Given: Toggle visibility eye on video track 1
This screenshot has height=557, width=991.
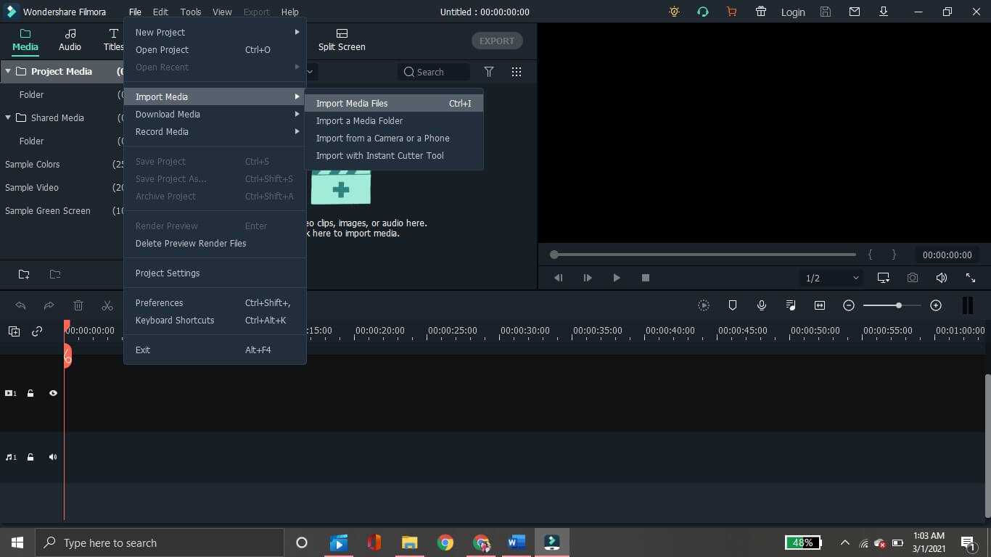Looking at the screenshot, I should 53,393.
